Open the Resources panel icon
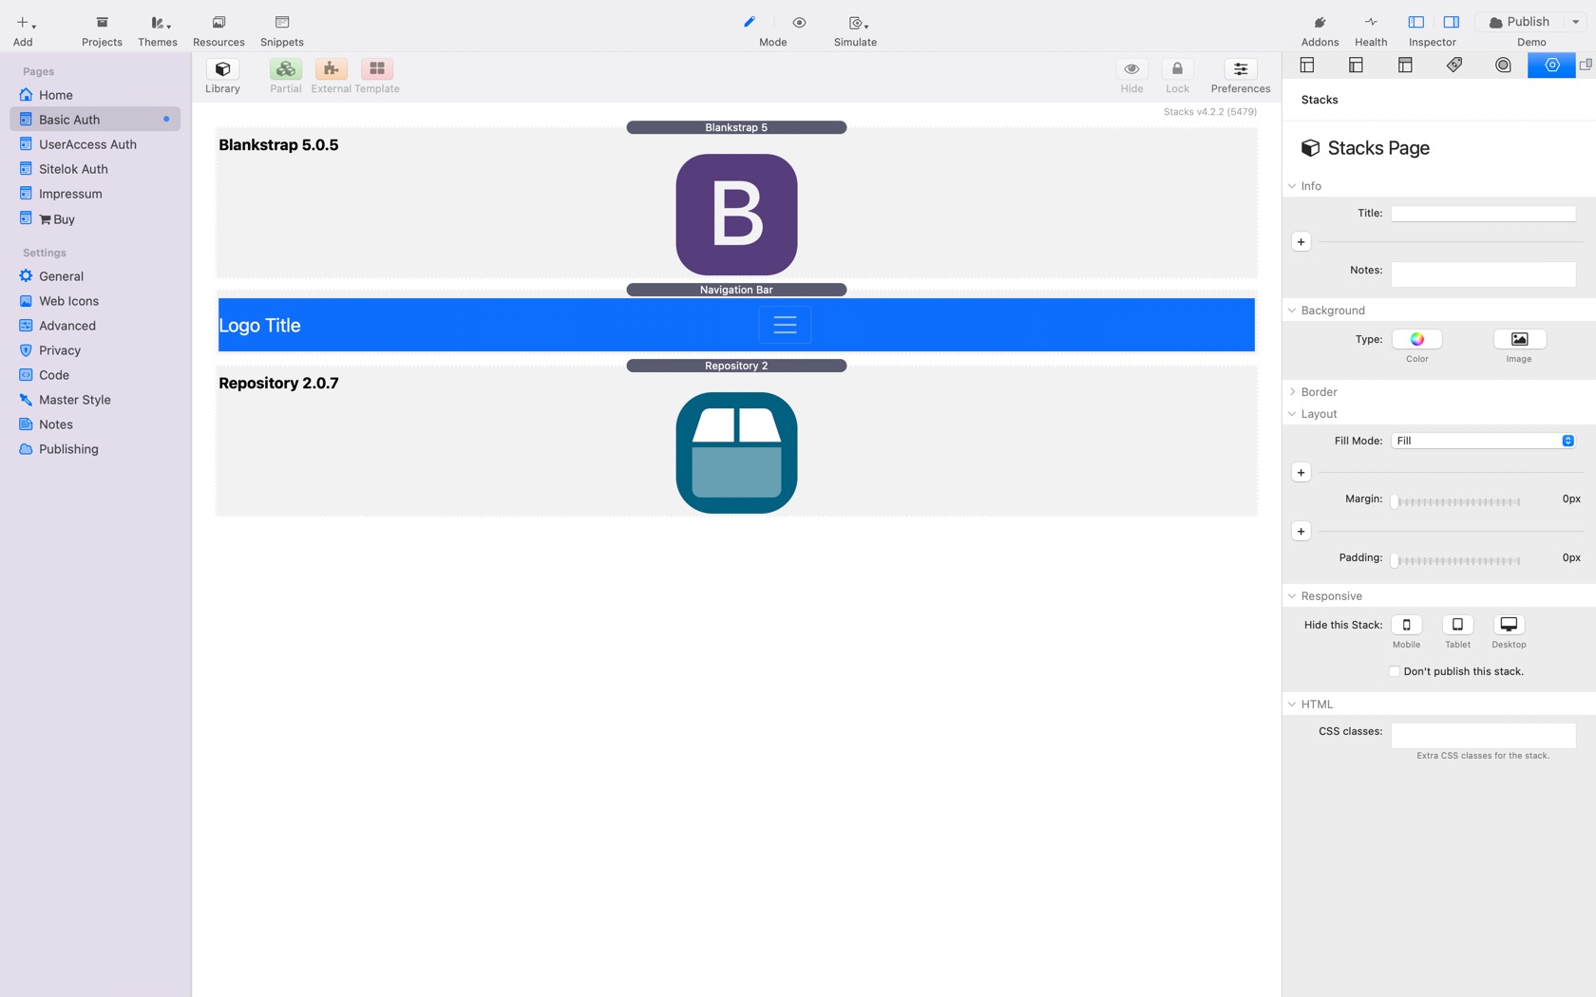Screen dimensions: 1596x997 (x=218, y=23)
